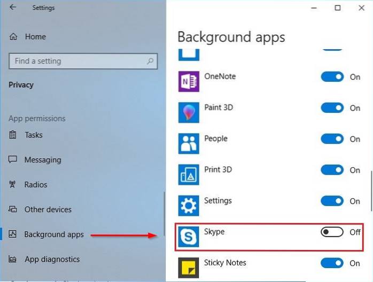Screen dimensions: 373x282
Task: Go back using the back arrow
Action: click(13, 7)
